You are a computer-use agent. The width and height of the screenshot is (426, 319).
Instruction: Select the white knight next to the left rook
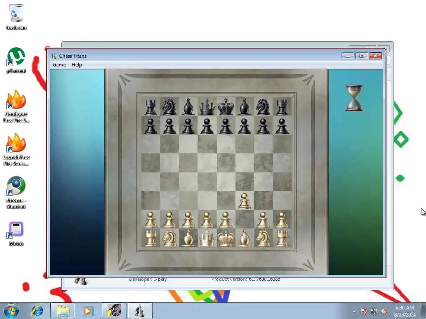point(169,238)
